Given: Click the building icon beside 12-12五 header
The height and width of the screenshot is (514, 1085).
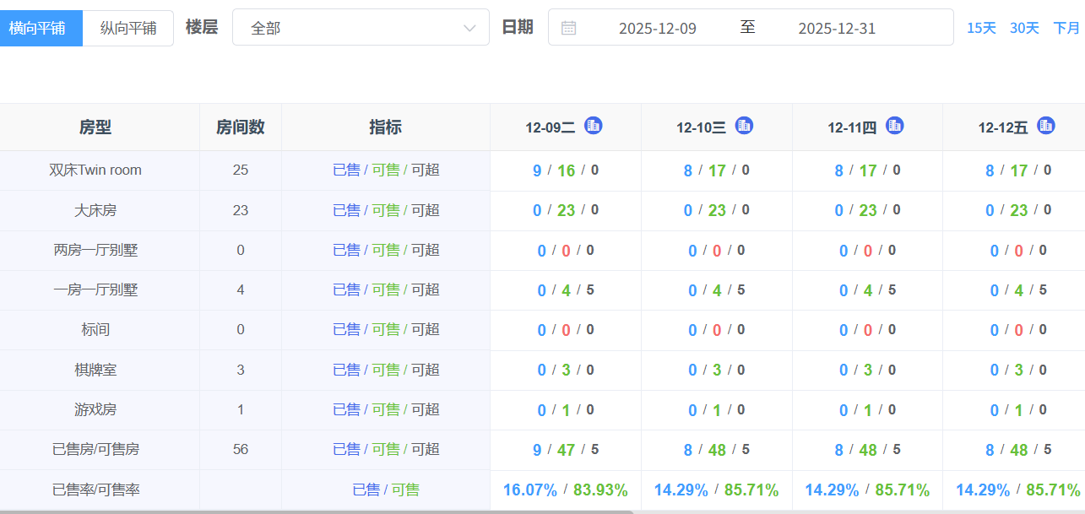Looking at the screenshot, I should (1045, 126).
